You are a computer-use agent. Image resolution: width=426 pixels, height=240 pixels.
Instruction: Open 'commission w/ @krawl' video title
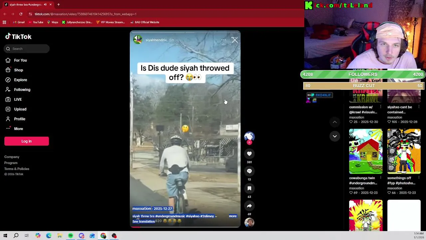click(363, 110)
